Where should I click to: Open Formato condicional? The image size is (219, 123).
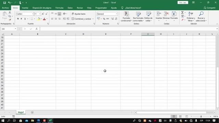click(x=126, y=16)
